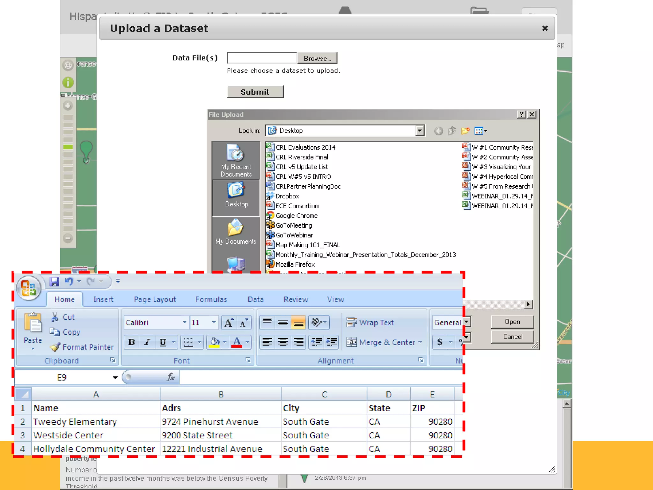Switch to the Page Layout tab
Image resolution: width=653 pixels, height=490 pixels.
click(155, 300)
